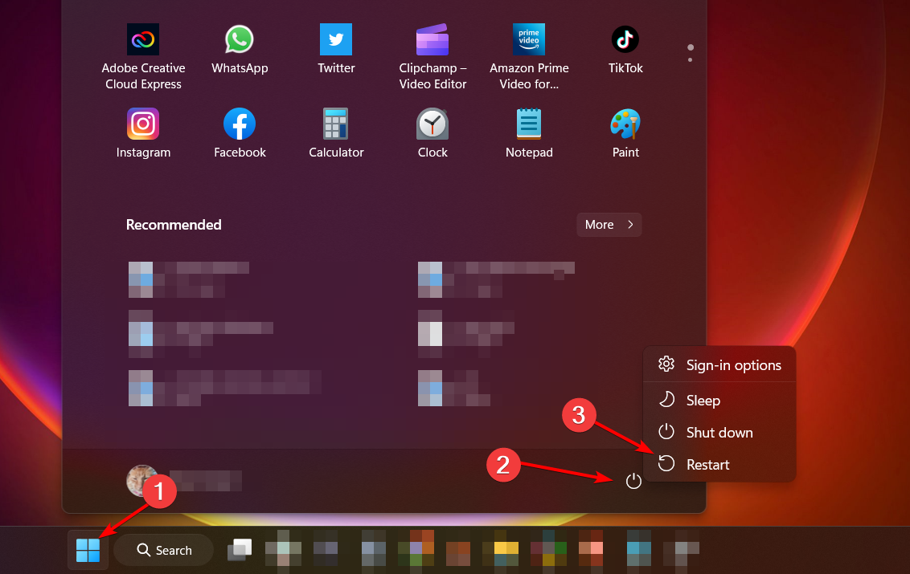Click the user account profile picture
The height and width of the screenshot is (574, 910).
click(x=142, y=481)
